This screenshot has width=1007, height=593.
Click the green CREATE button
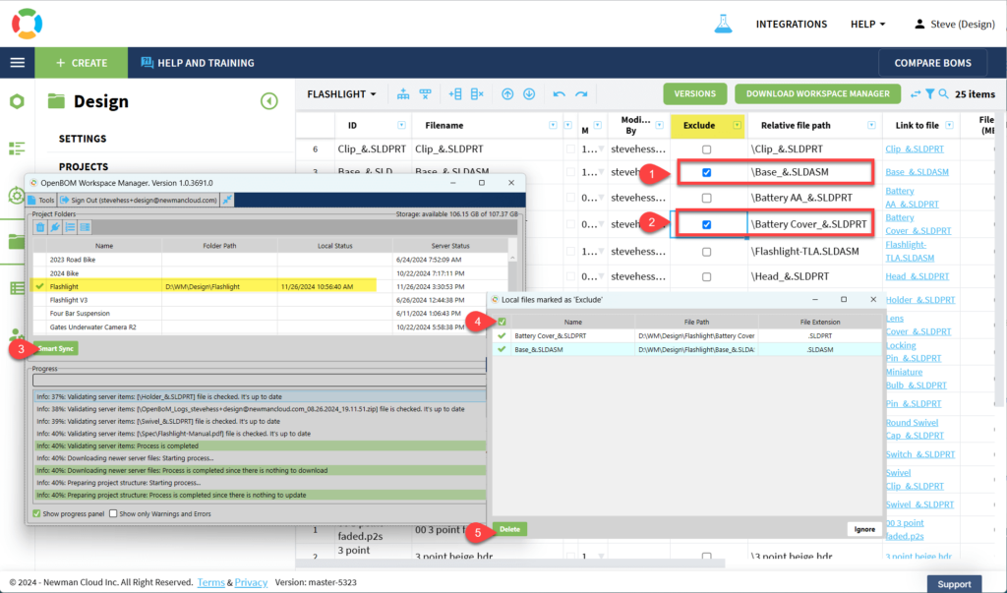(x=82, y=63)
